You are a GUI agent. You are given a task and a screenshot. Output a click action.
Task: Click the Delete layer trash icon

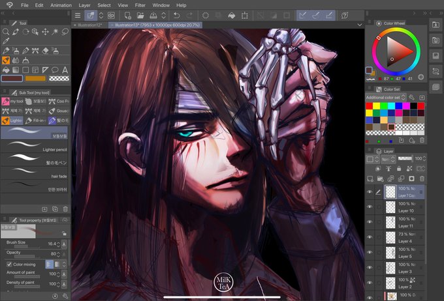pyautogui.click(x=422, y=179)
